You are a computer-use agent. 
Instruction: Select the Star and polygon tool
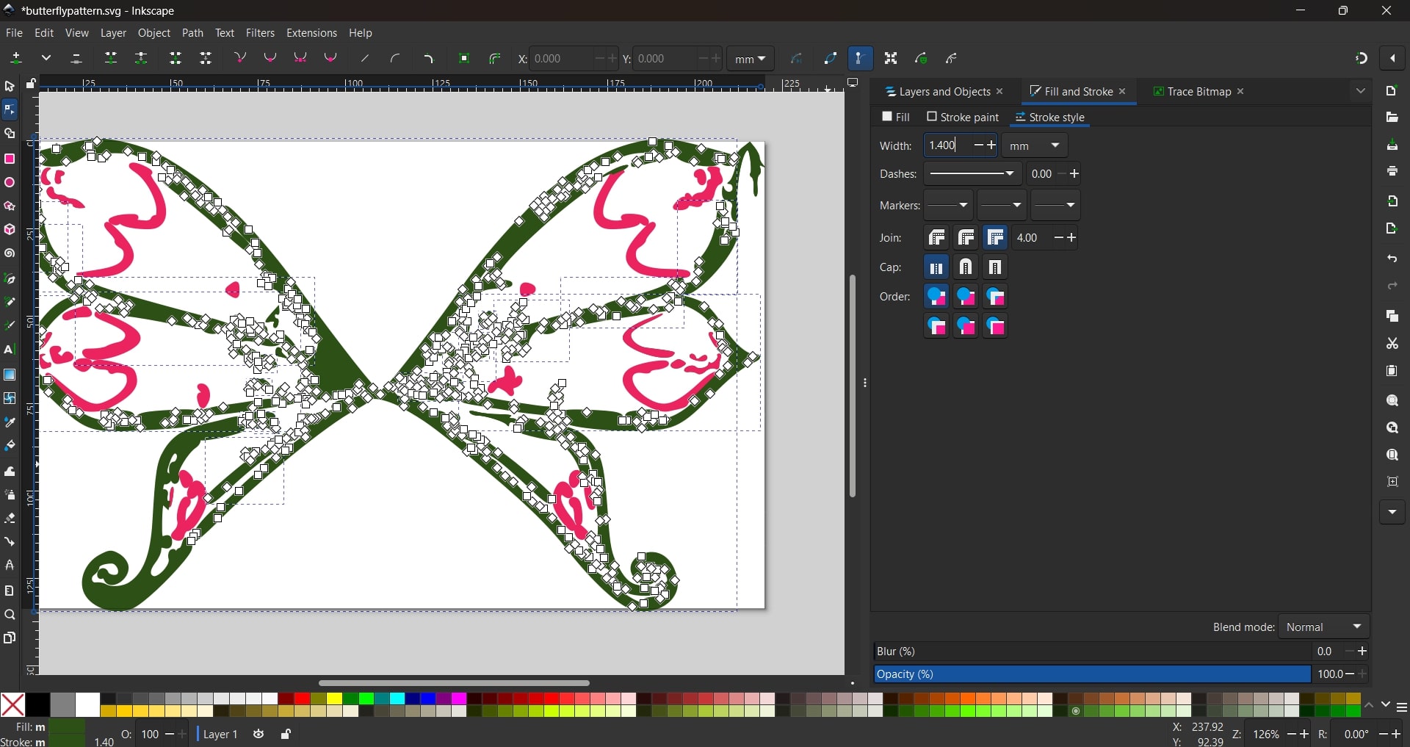pyautogui.click(x=10, y=206)
